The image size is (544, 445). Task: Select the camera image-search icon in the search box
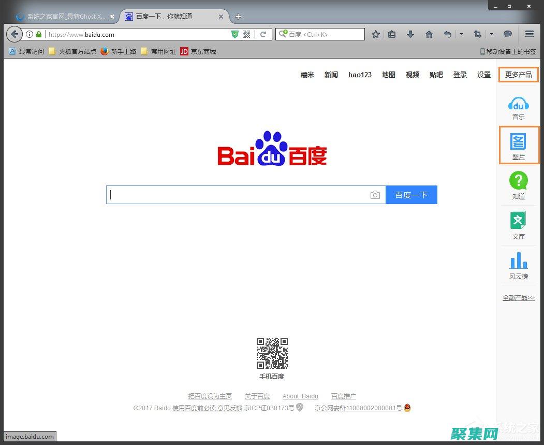pyautogui.click(x=375, y=195)
